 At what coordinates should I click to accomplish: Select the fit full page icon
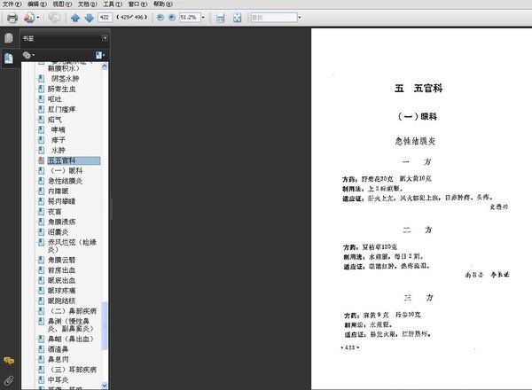point(237,18)
